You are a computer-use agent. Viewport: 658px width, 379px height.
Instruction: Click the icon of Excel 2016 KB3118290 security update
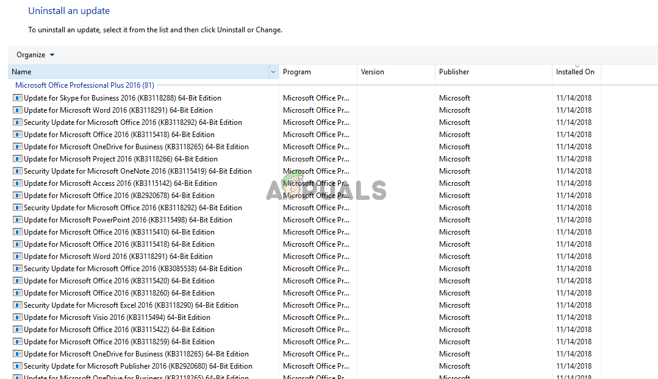pyautogui.click(x=18, y=305)
